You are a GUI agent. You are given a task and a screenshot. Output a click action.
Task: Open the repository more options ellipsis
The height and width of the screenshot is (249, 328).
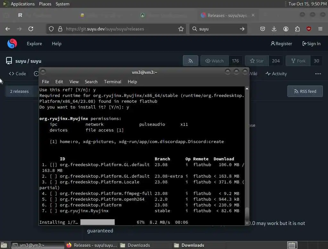pos(318,74)
